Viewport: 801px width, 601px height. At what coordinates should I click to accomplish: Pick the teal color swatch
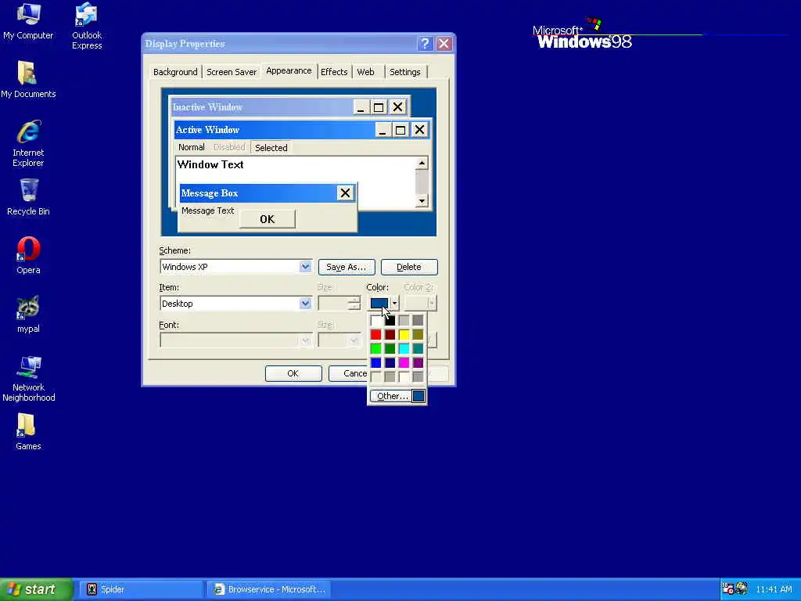[x=418, y=348]
